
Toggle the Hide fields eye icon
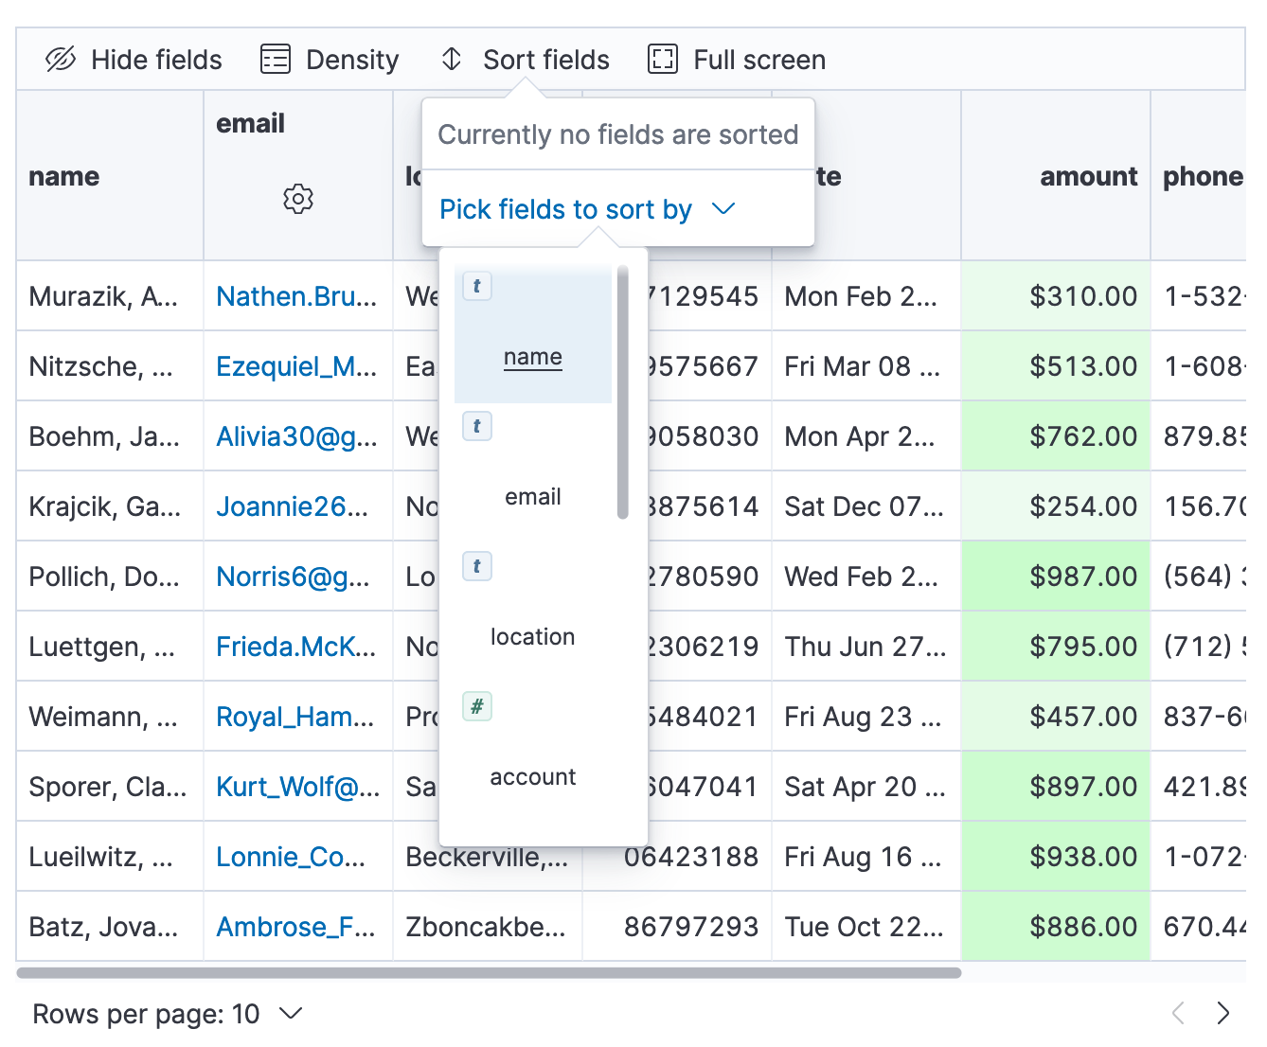point(61,59)
